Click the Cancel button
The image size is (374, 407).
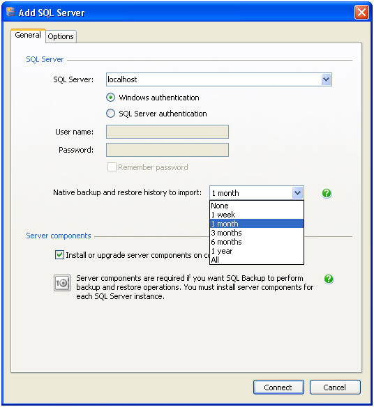click(335, 387)
